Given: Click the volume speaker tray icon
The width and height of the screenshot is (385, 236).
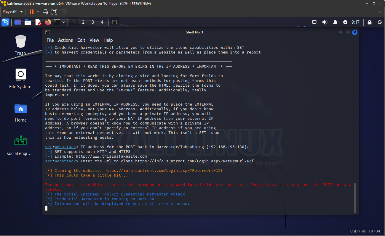Looking at the screenshot, I should click(x=325, y=22).
